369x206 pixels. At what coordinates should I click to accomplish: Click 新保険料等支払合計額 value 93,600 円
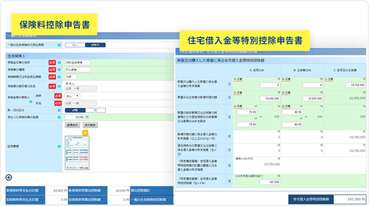[59, 190]
